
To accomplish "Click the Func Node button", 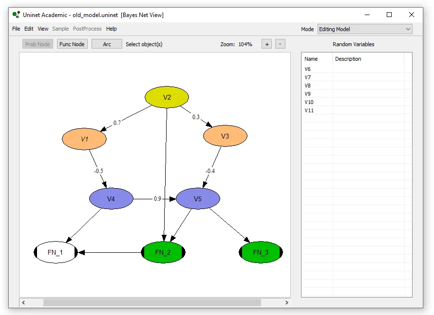I will 72,44.
